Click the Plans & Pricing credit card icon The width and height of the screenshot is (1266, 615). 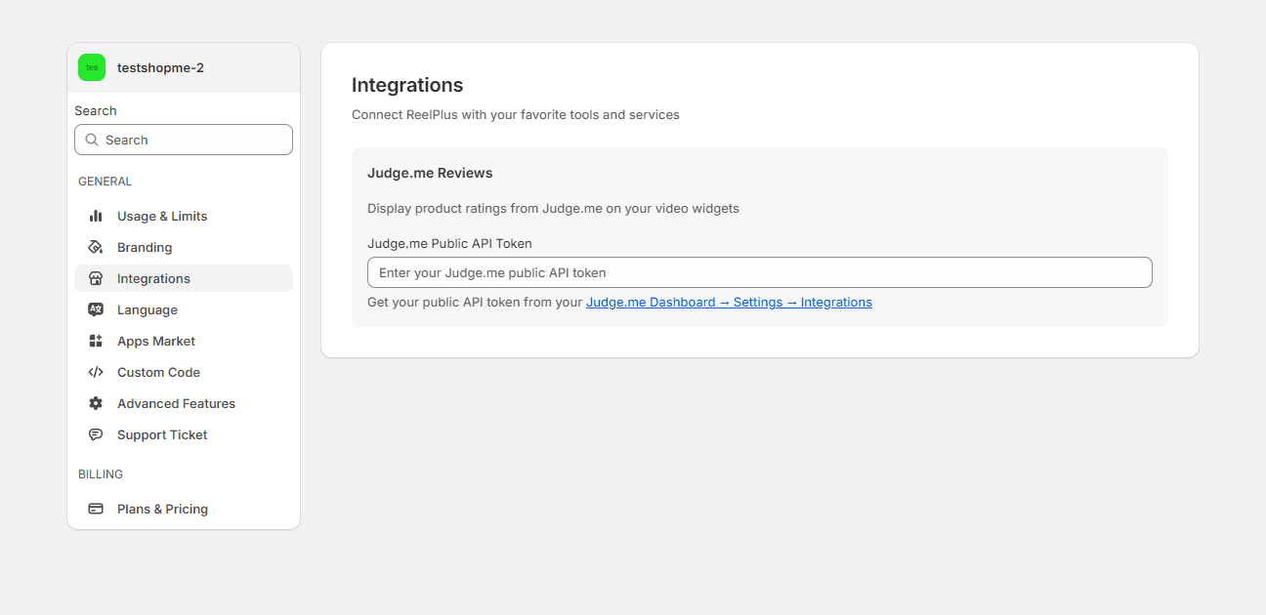coord(96,509)
